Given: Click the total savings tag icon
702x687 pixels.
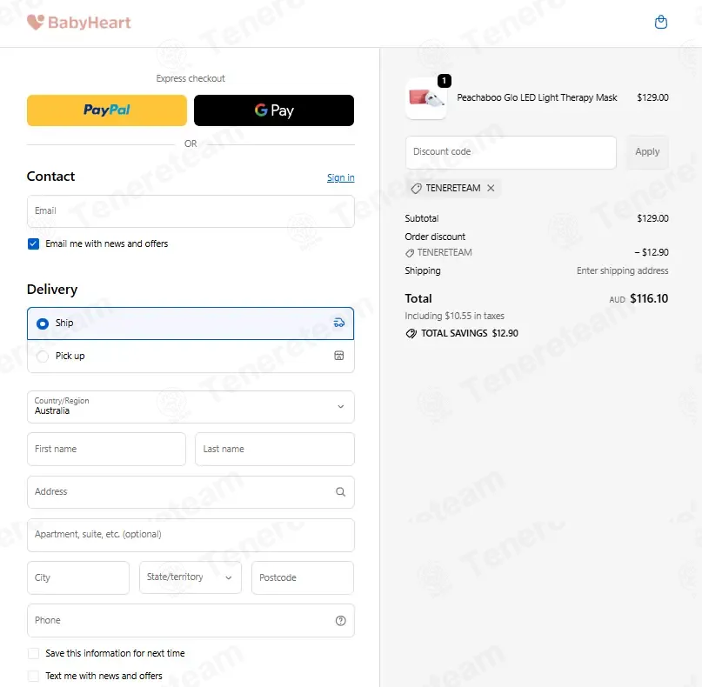Looking at the screenshot, I should click(x=411, y=333).
